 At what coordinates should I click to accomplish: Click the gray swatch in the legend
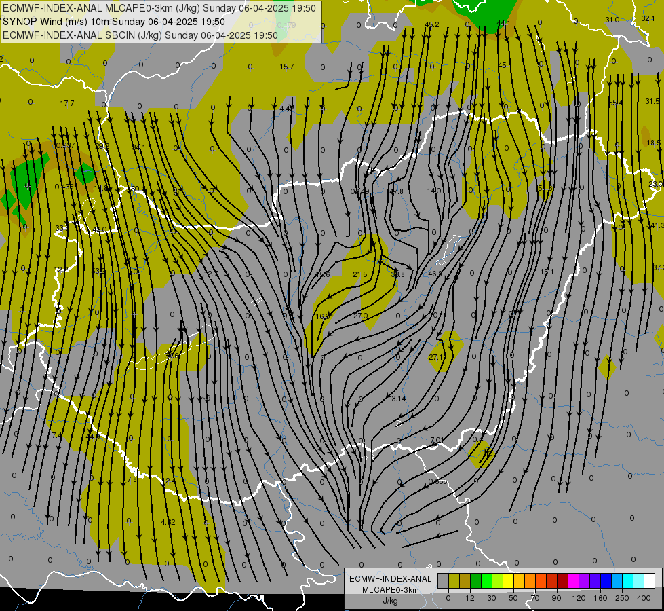pos(444,580)
